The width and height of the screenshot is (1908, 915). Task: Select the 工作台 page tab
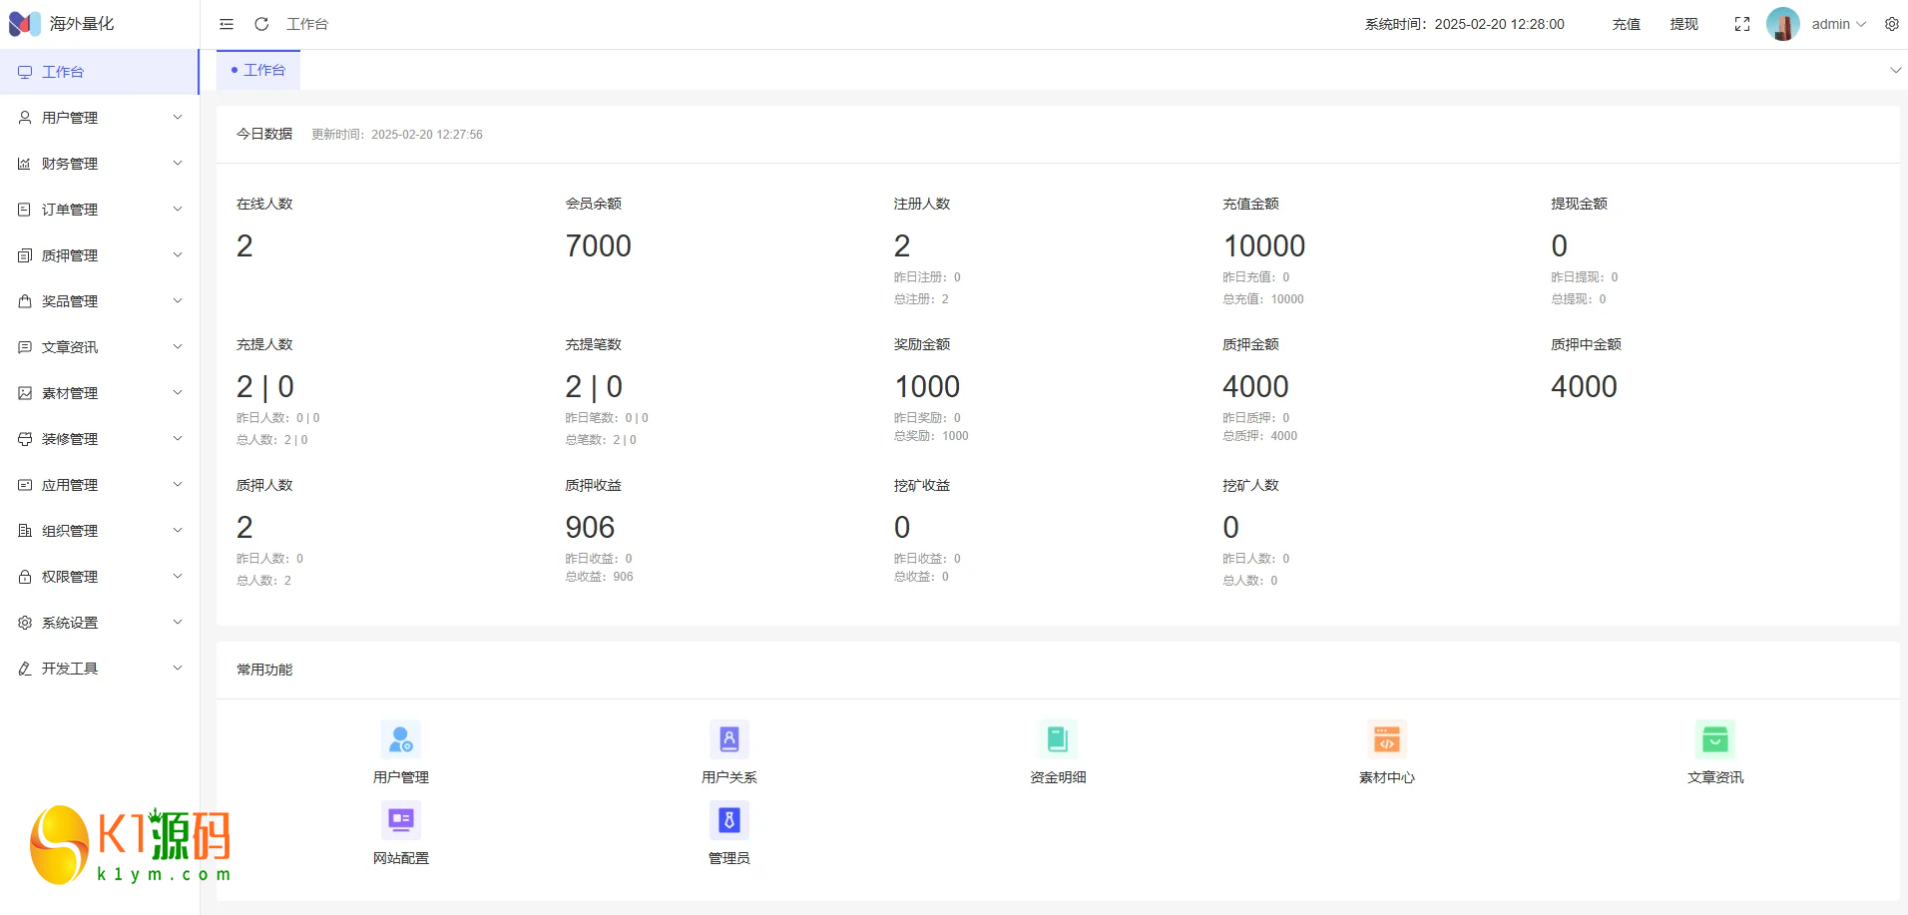[258, 70]
